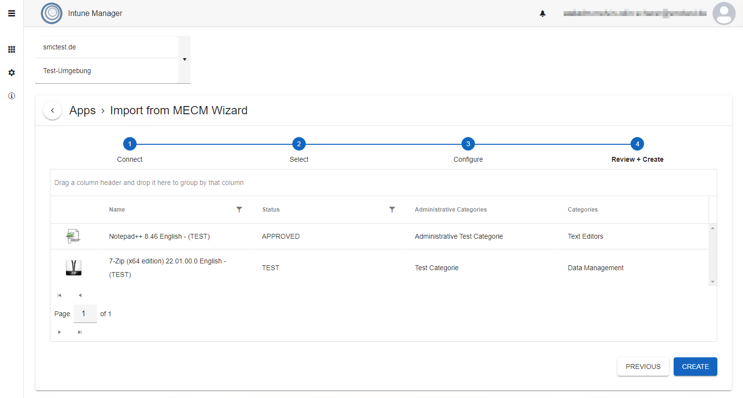This screenshot has height=398, width=743.
Task: Open the Name column filter
Action: (x=239, y=210)
